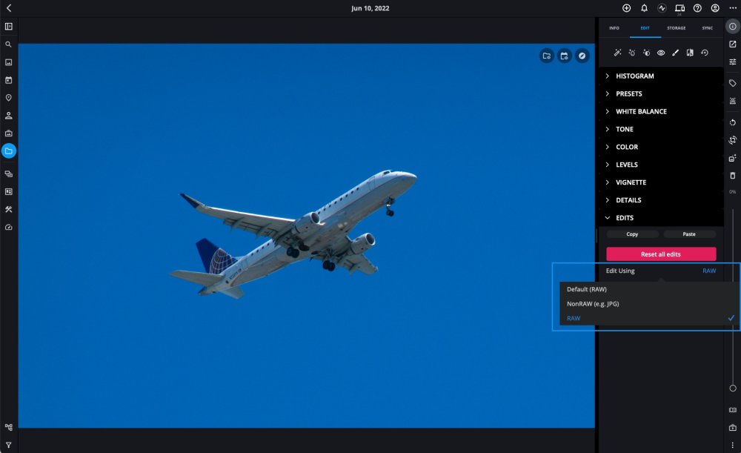741x453 pixels.
Task: Switch to the SYNC tab
Action: (x=708, y=28)
